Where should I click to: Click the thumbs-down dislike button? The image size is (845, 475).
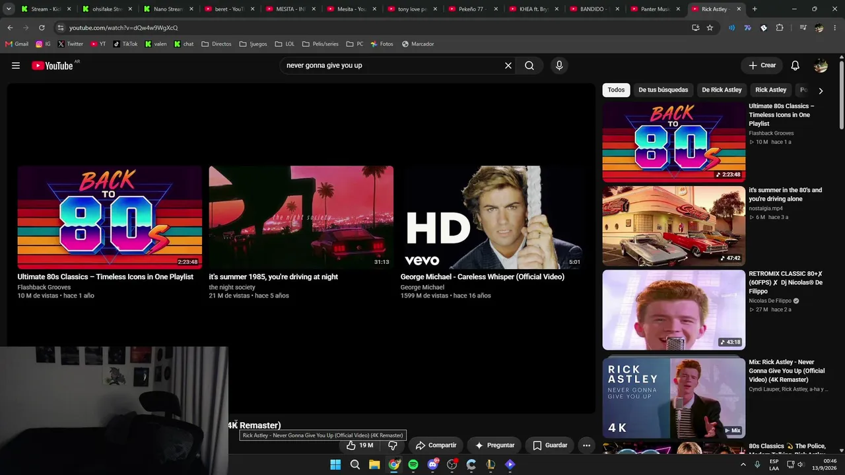(393, 445)
